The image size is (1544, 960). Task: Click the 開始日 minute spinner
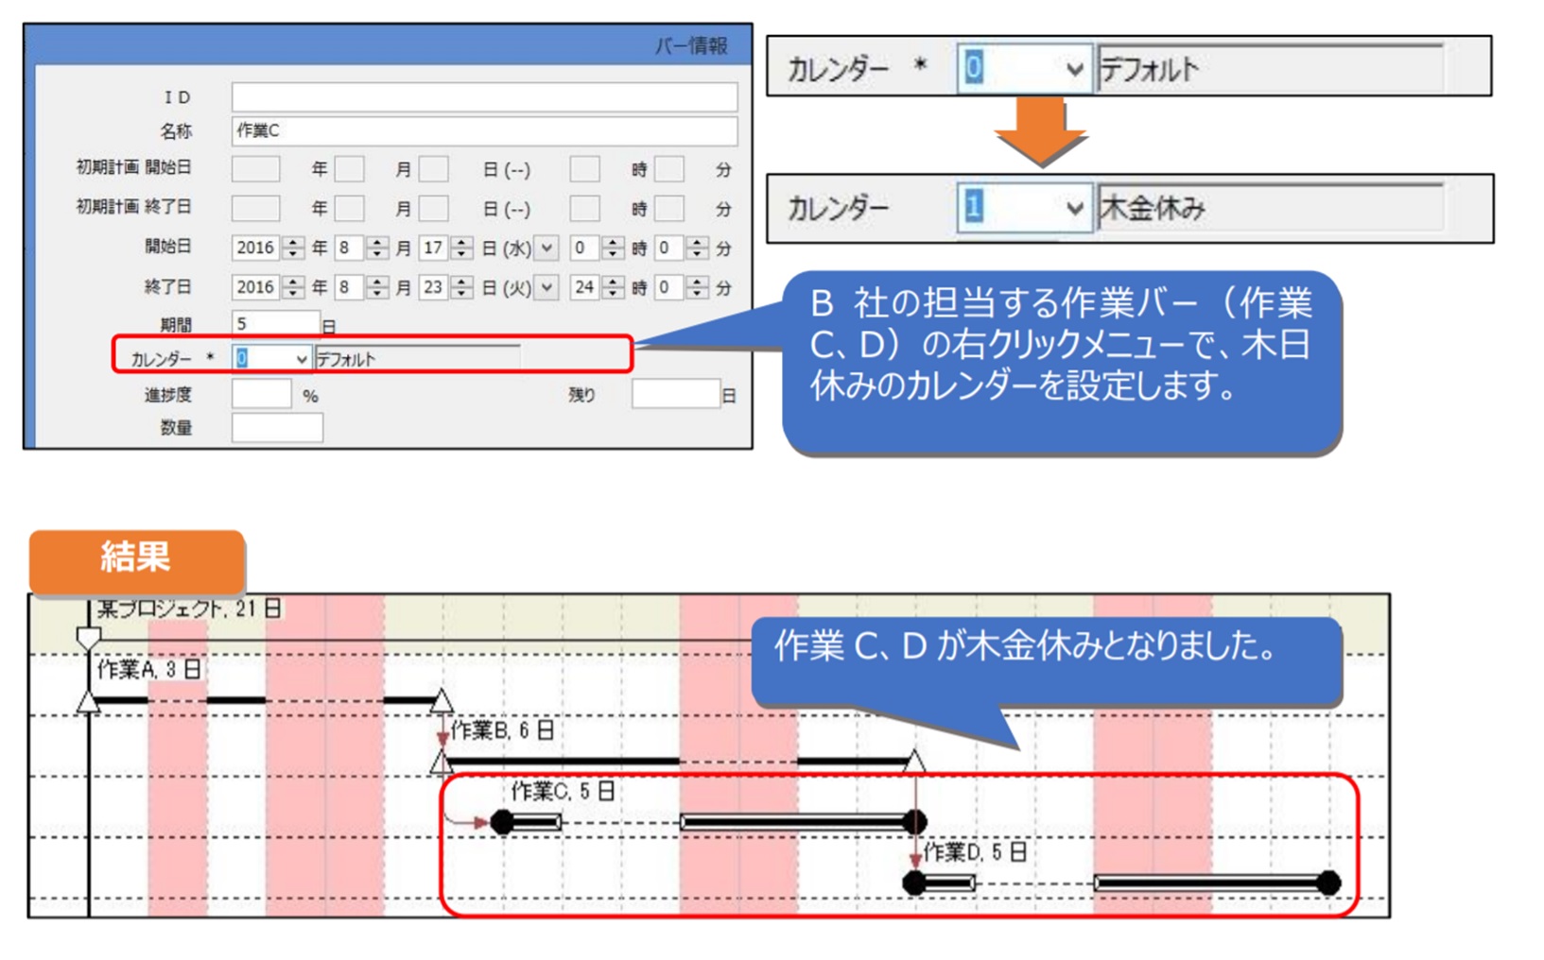tap(681, 248)
